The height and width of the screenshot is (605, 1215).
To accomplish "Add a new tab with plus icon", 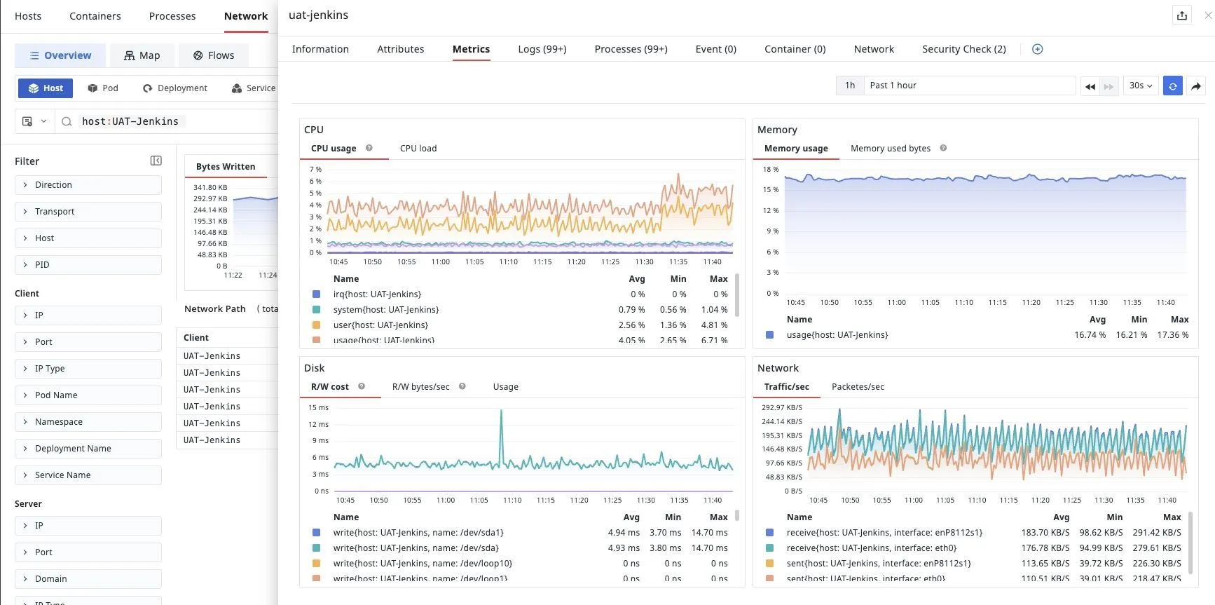I will 1038,49.
